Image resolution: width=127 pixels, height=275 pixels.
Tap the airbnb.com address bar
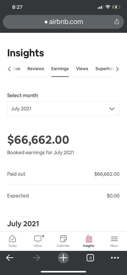pyautogui.click(x=63, y=22)
